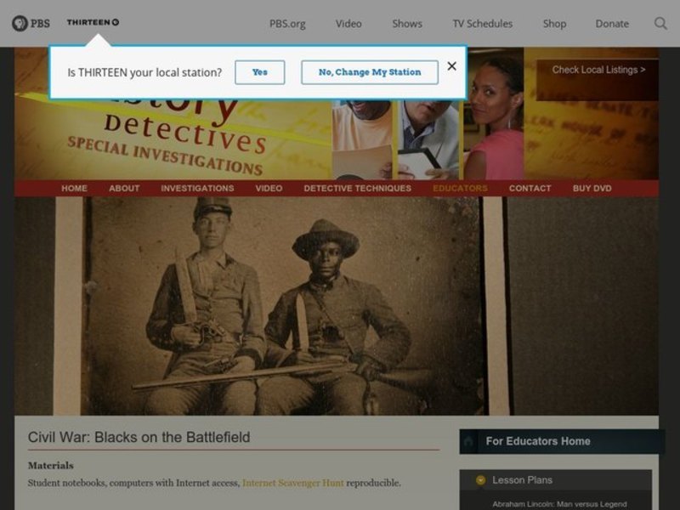
Task: Click No, Change My Station
Action: (369, 72)
